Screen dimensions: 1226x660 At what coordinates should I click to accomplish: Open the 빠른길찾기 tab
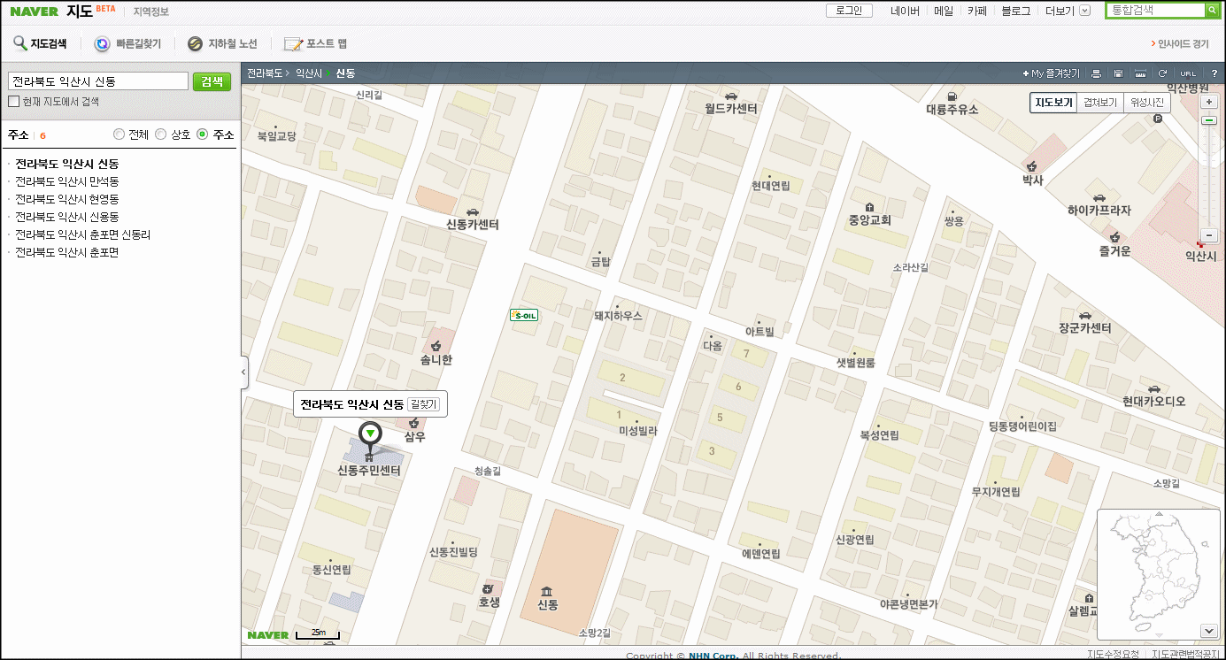click(x=128, y=43)
